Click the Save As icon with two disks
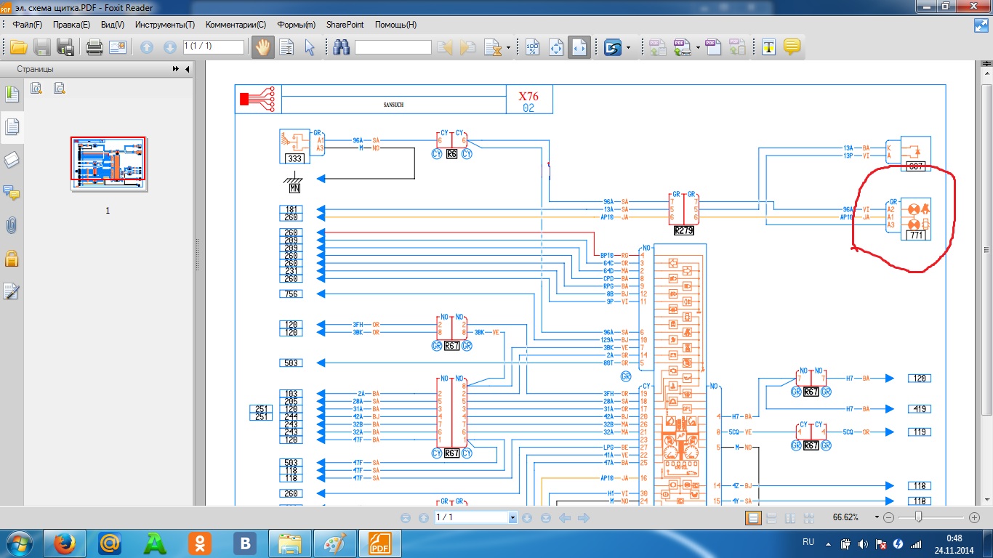This screenshot has width=993, height=558. [x=66, y=48]
